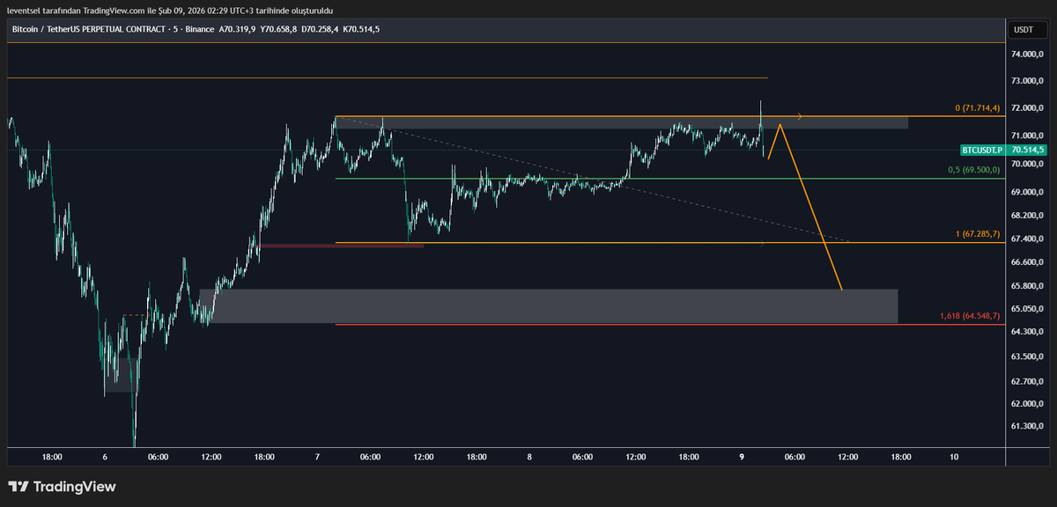Screen dimensions: 1057x507
Task: Click the 71.000,0 price axis label
Action: pyautogui.click(x=1027, y=136)
